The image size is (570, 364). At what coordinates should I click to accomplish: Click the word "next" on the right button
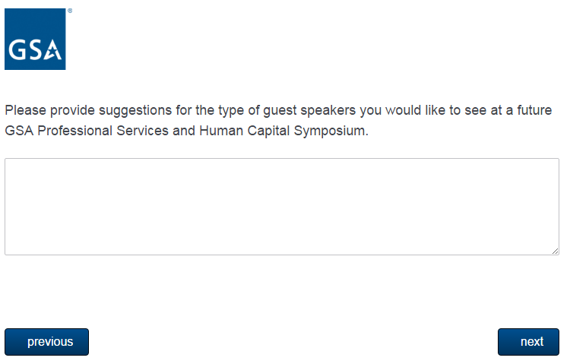tap(532, 342)
